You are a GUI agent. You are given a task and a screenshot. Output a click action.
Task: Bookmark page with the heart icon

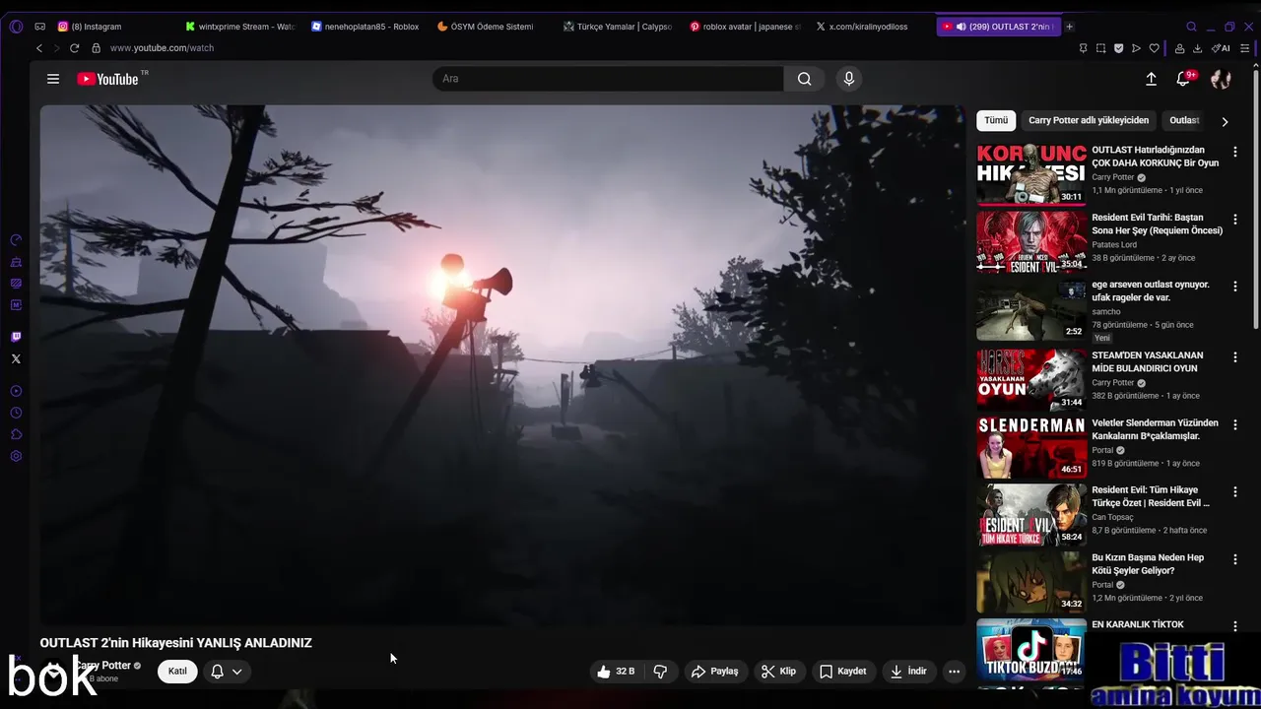(x=1155, y=48)
